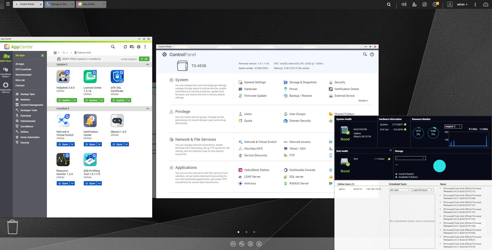The width and height of the screenshot is (492, 250).
Task: Click the Install Updates All button
Action: click(144, 59)
